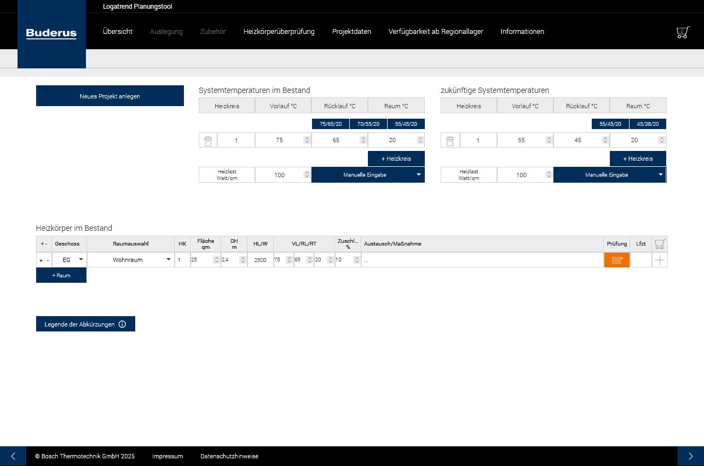Open the Datenschutzhinweise footer link
704x466 pixels.
(229, 456)
